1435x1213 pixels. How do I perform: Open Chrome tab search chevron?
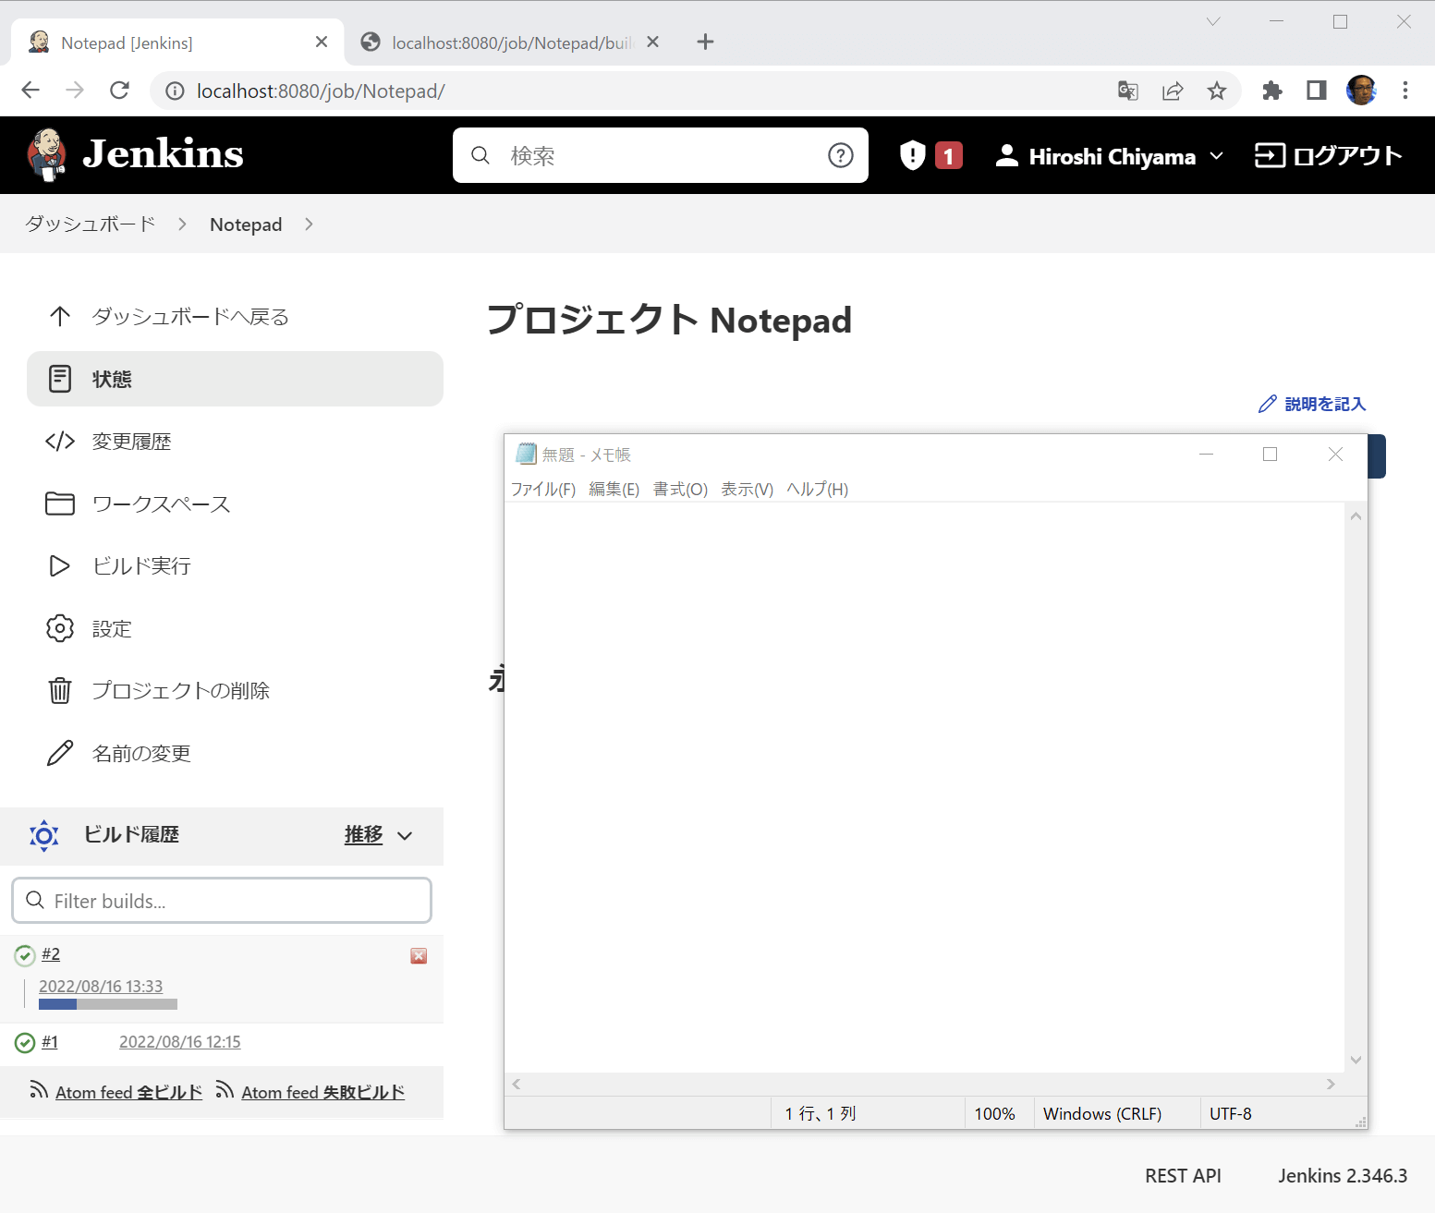tap(1213, 21)
